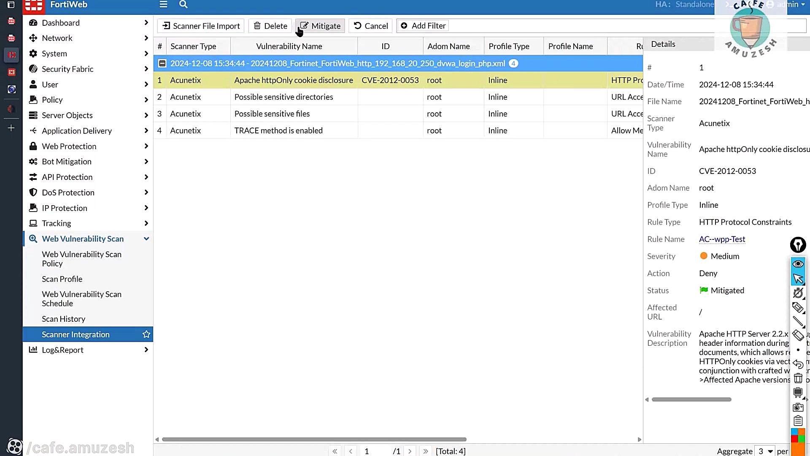This screenshot has height=456, width=810.
Task: Select the Possible sensitive directories row
Action: (398, 97)
